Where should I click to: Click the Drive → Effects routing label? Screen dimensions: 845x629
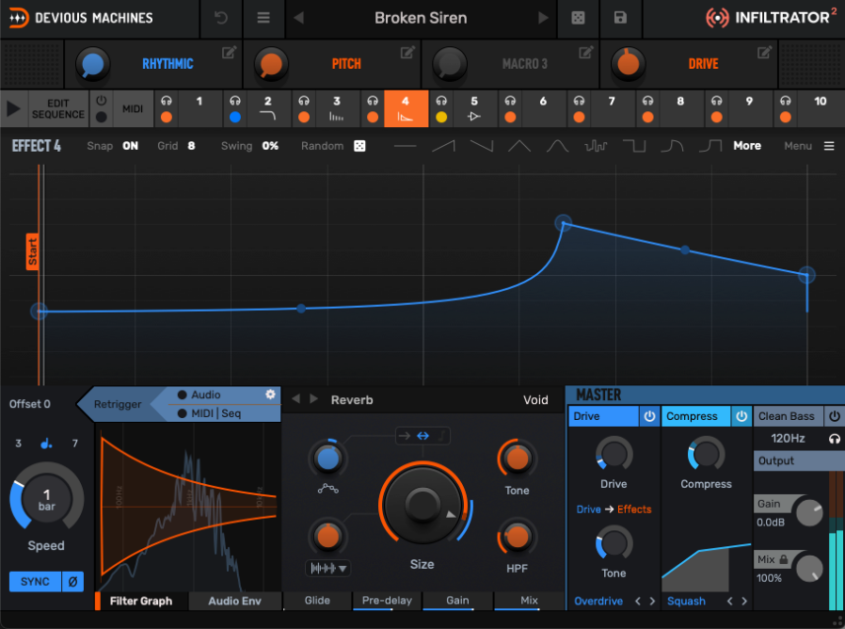(x=614, y=509)
